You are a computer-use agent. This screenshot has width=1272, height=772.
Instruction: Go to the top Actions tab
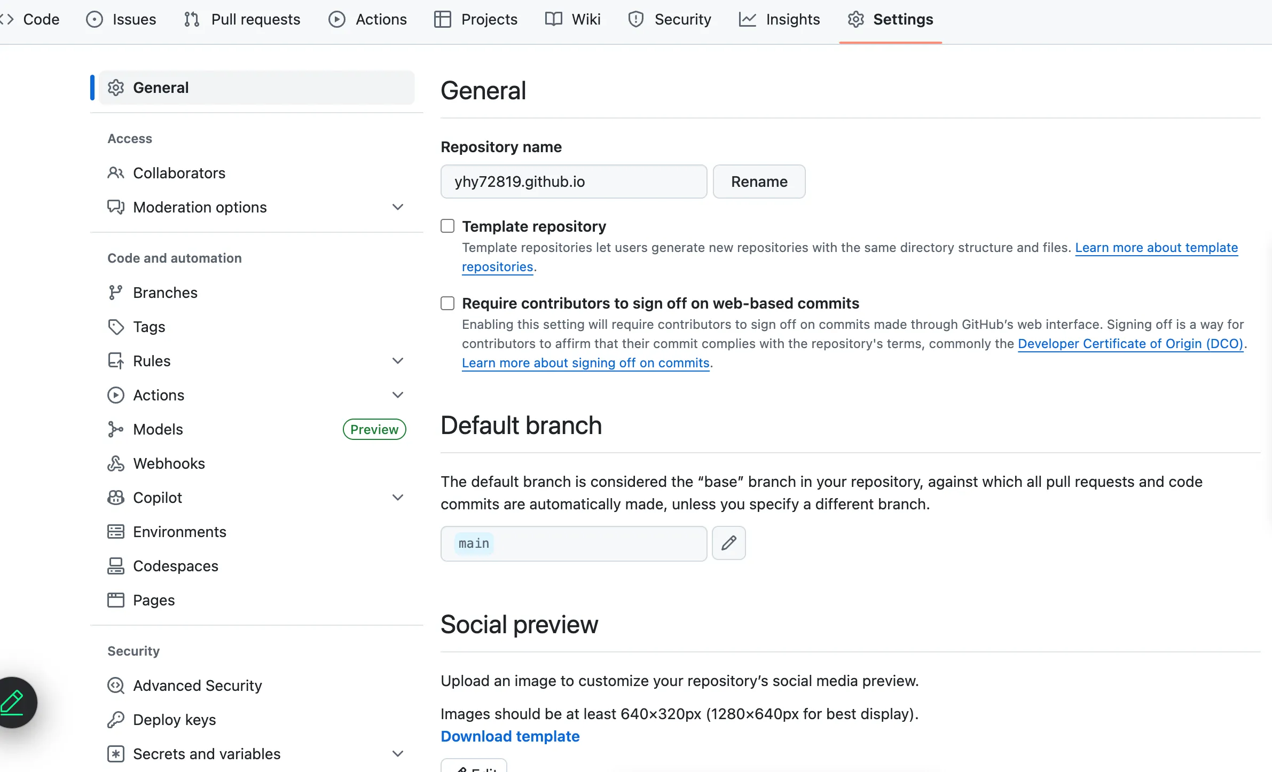tap(367, 19)
